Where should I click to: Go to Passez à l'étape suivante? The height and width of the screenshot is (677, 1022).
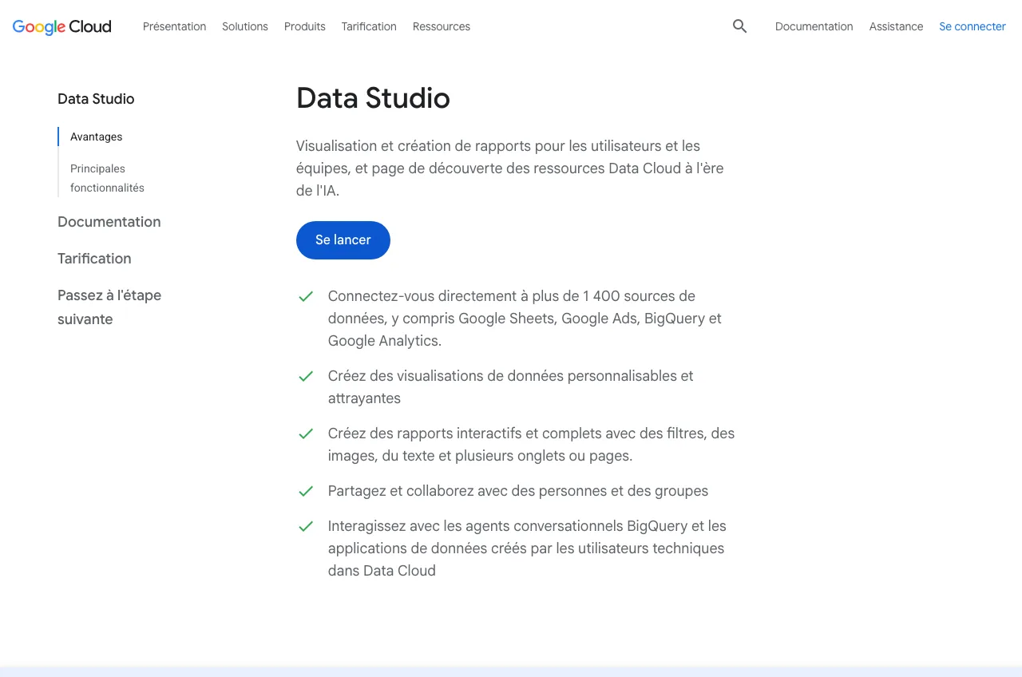pos(109,307)
